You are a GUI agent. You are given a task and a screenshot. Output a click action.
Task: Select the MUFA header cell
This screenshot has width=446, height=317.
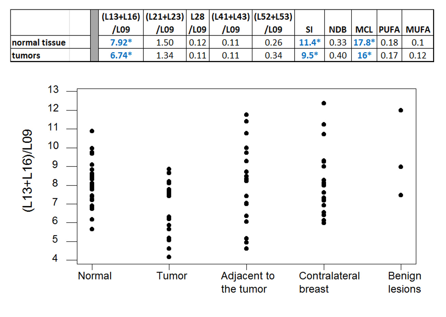(417, 30)
